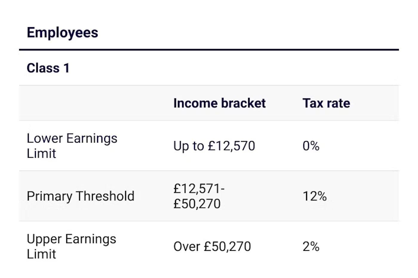Click the Upper Earnings Limit row label
418x278 pixels.
[71, 246]
